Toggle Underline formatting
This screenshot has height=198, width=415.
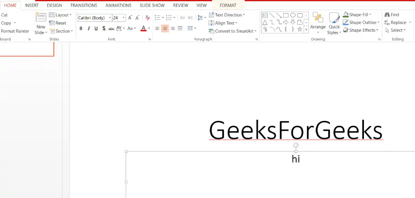(96, 29)
